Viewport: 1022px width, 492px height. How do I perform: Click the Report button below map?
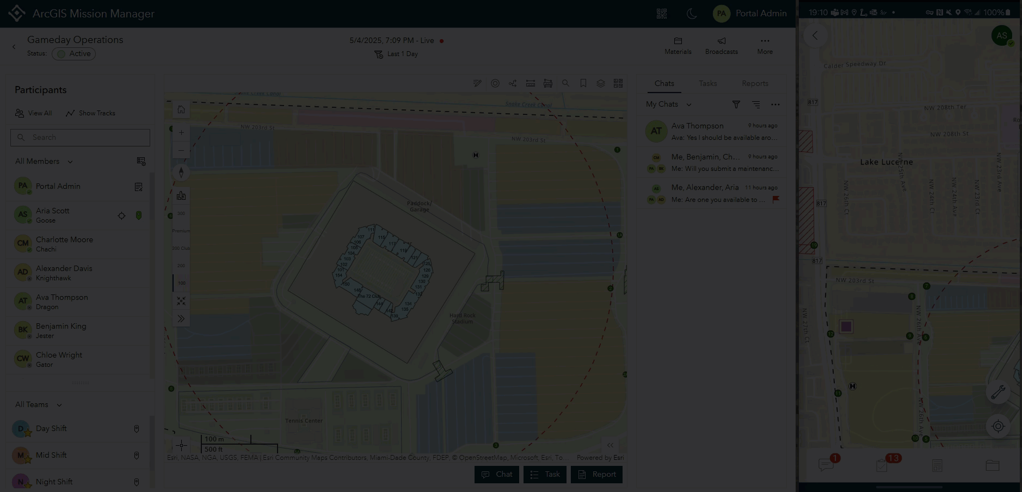(x=596, y=475)
